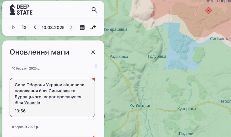Open the Синьківки link in update
This screenshot has width=231, height=137.
tap(59, 91)
